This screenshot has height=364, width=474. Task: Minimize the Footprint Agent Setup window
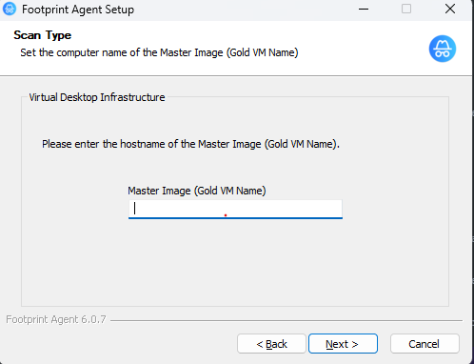coord(364,9)
